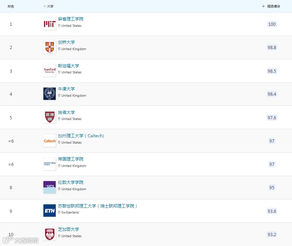This screenshot has width=292, height=246.
Task: Click the location pin icon under 斯坦福大学
Action: pos(59,72)
